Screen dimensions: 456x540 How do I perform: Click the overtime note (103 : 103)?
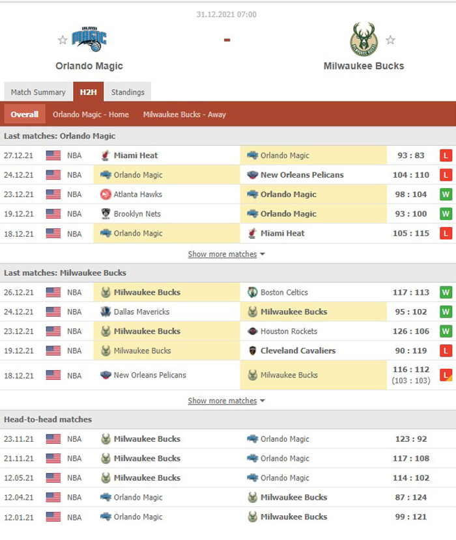coord(411,381)
